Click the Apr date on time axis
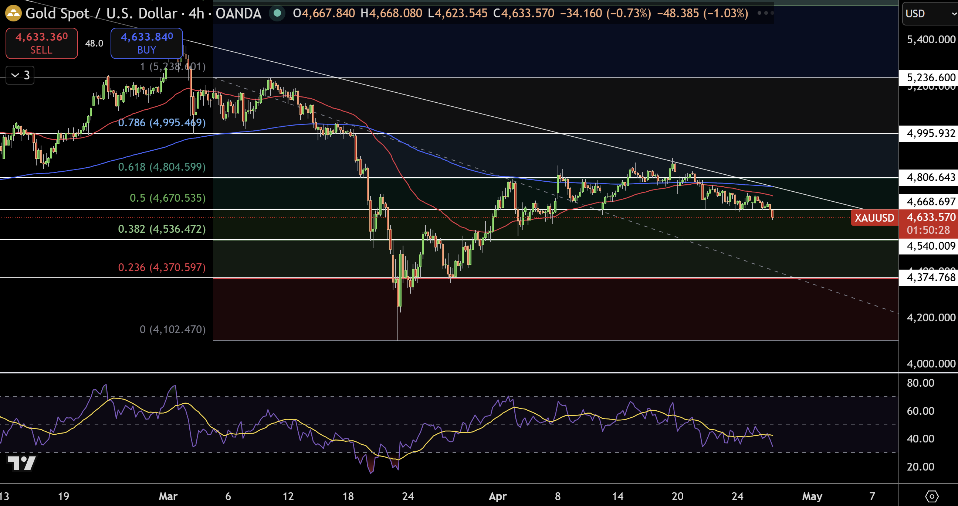The image size is (958, 506). [498, 496]
